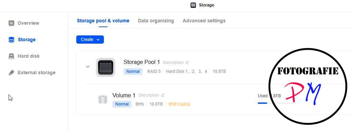The image size is (352, 132).
Task: Open the External storage sidebar icon
Action: click(x=11, y=73)
